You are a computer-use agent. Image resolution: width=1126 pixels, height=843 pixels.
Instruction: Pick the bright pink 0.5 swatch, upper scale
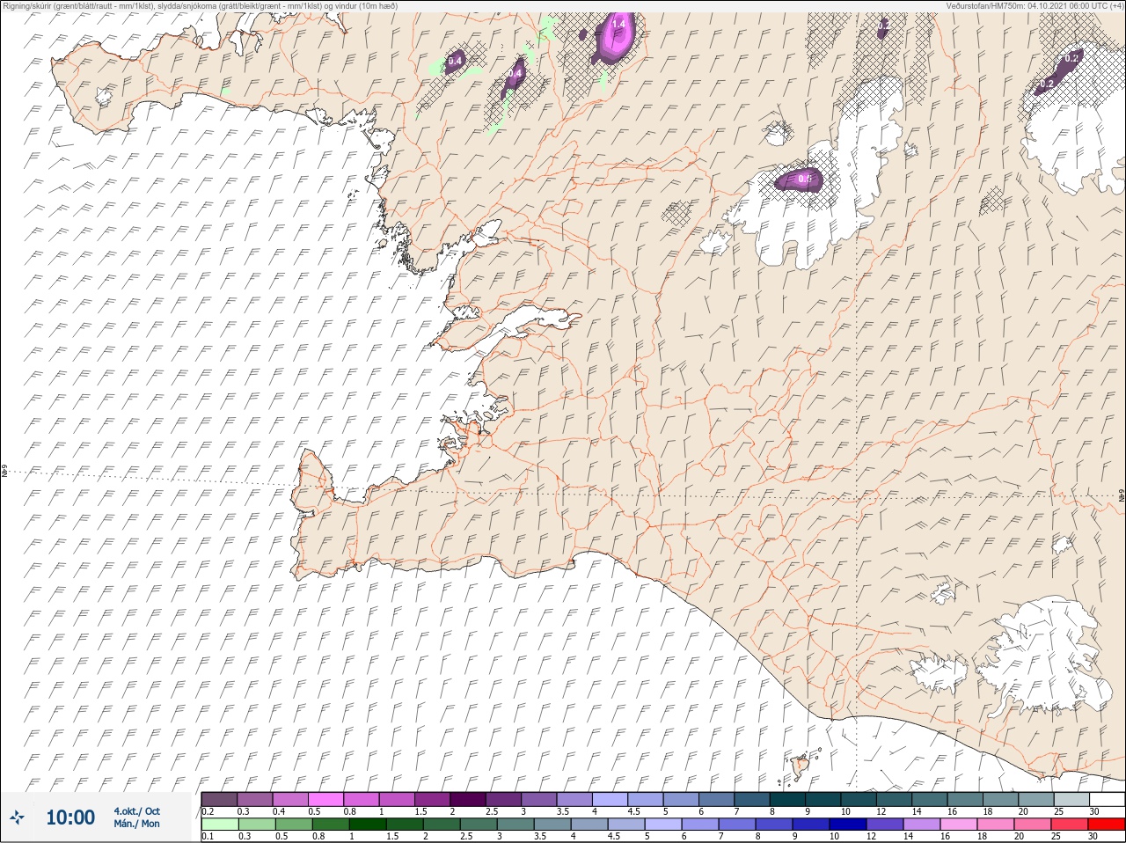click(x=326, y=799)
